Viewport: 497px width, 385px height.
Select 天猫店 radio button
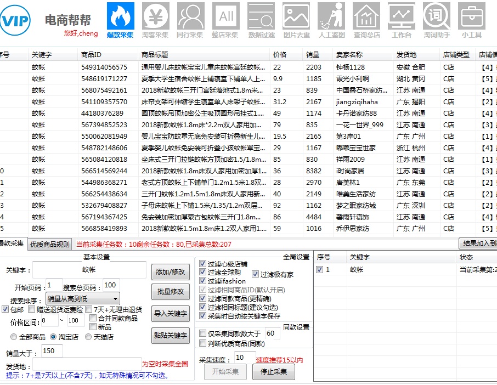[88, 337]
